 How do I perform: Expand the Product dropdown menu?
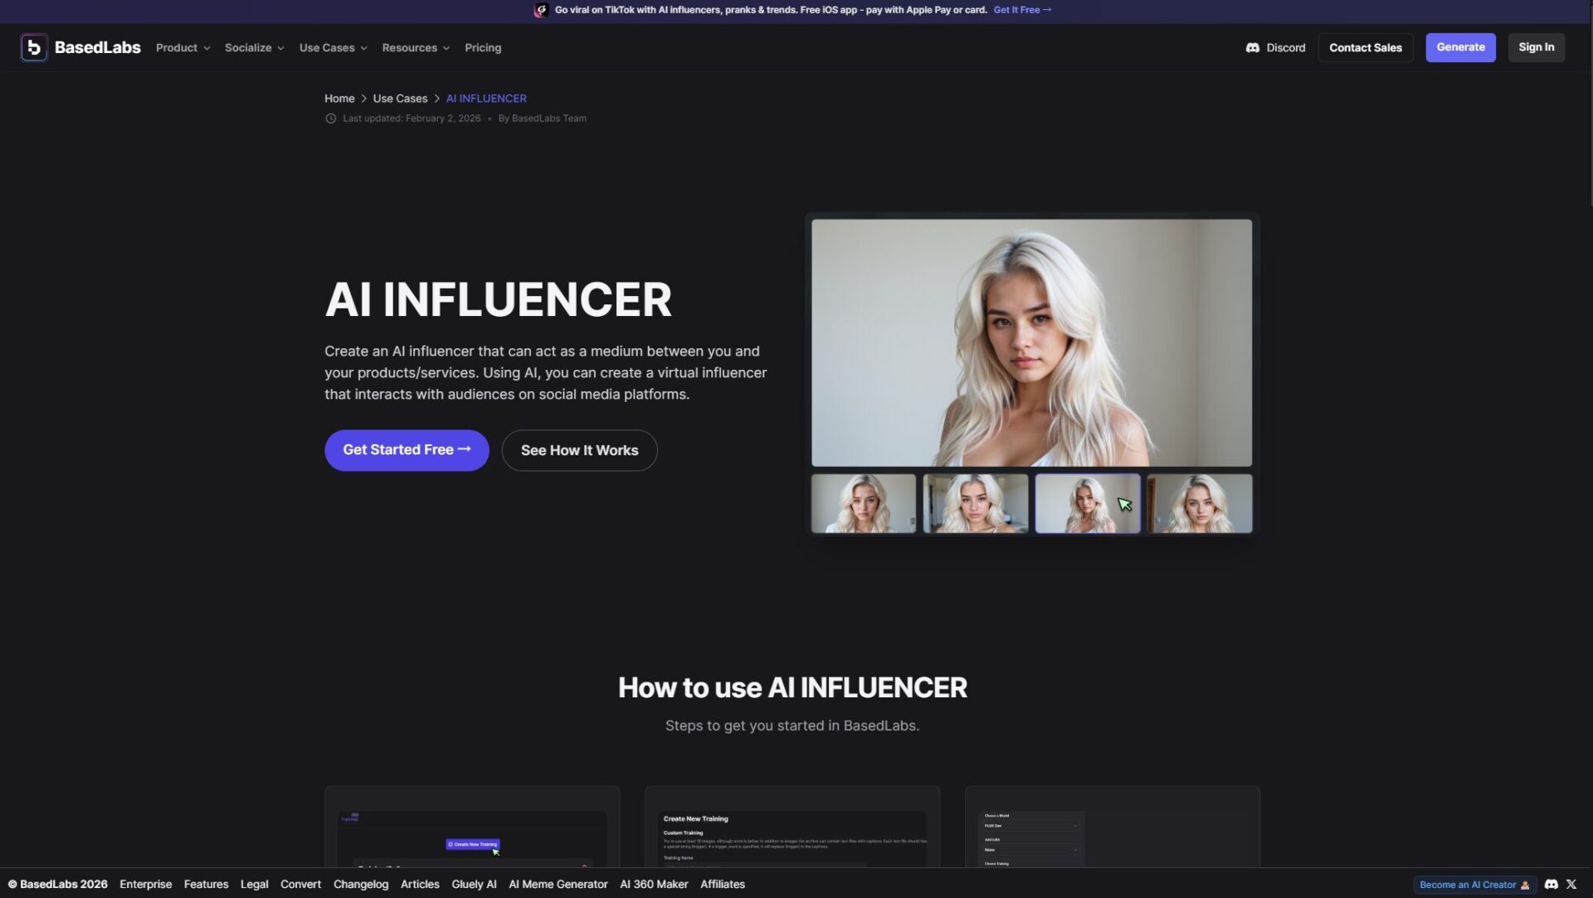[x=183, y=47]
